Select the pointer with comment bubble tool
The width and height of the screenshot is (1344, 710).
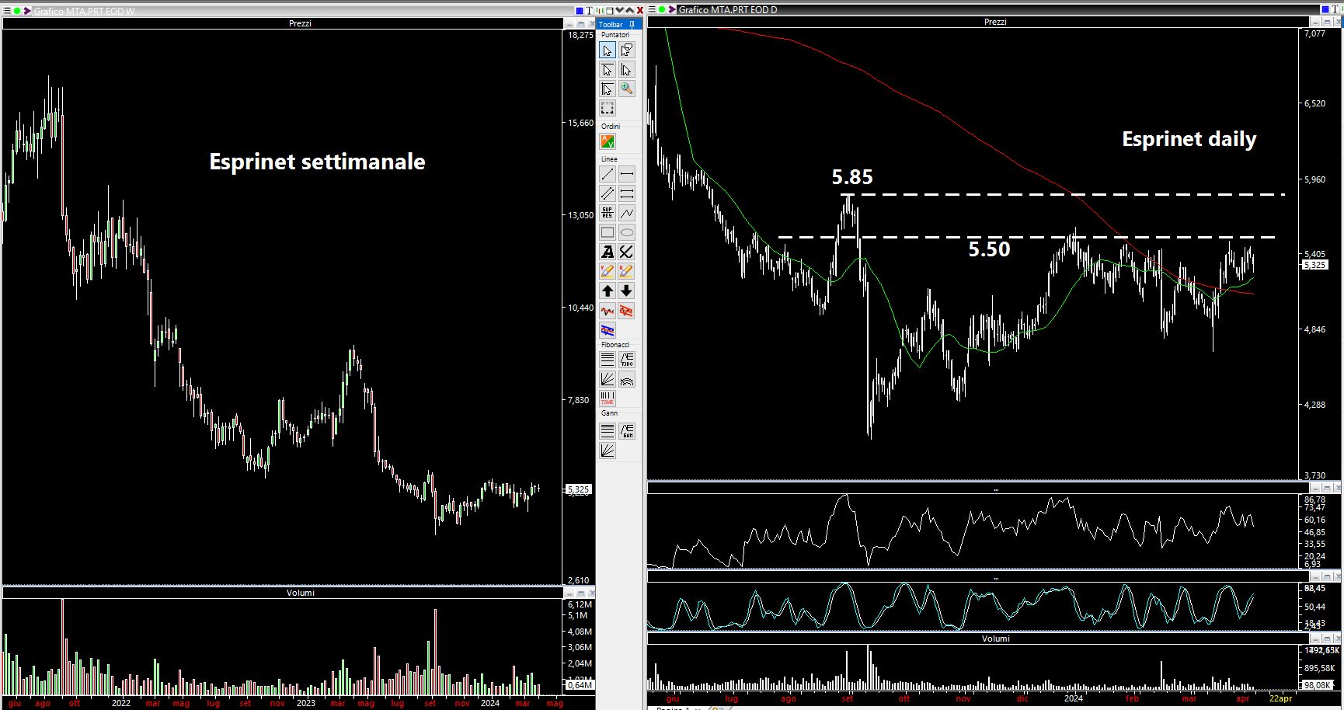627,50
